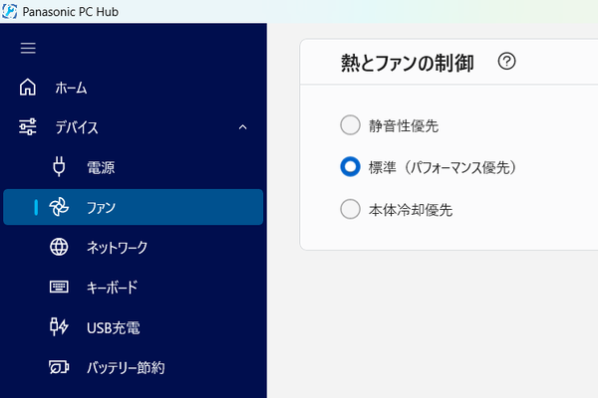Click the network globe icon
Image resolution: width=598 pixels, height=398 pixels.
pos(59,247)
